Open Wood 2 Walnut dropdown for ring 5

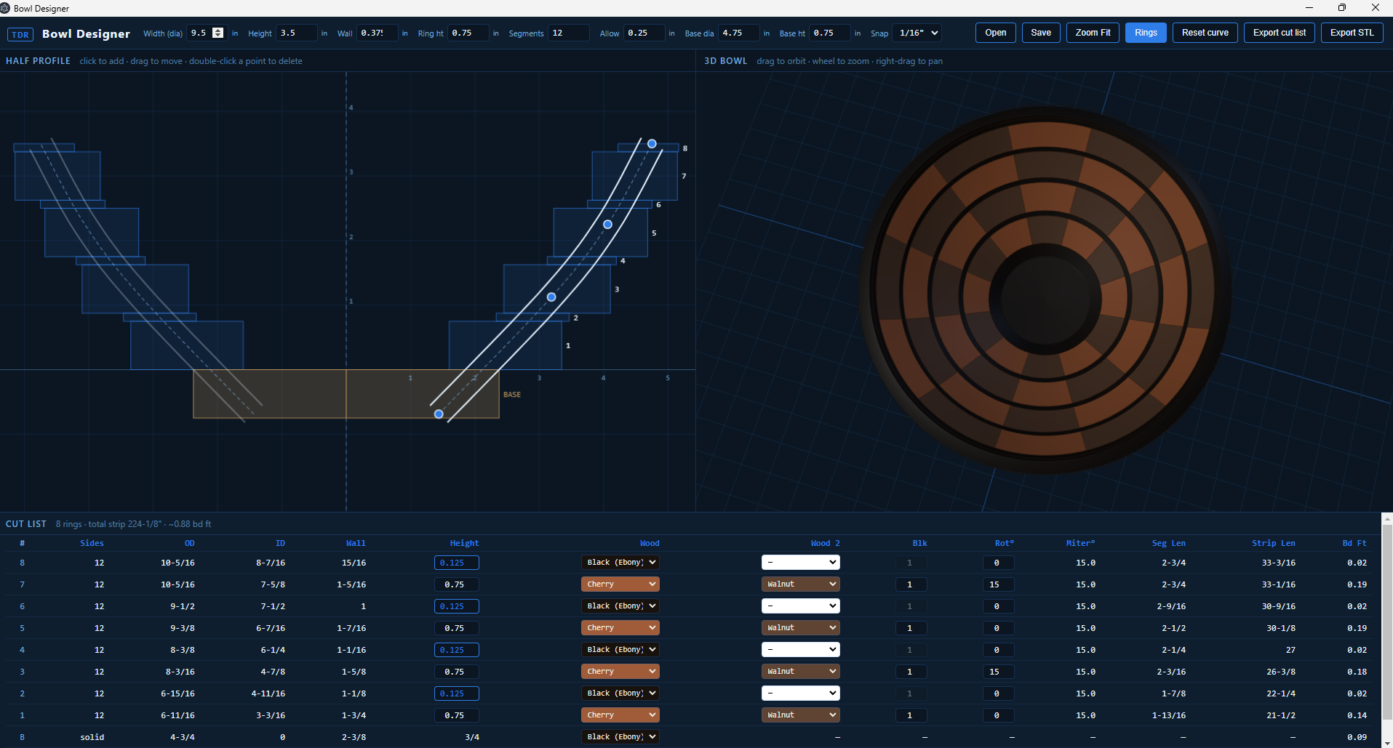coord(800,628)
